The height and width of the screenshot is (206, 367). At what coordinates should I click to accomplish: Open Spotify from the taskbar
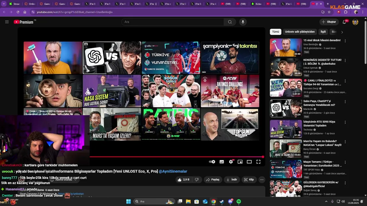click(239, 201)
